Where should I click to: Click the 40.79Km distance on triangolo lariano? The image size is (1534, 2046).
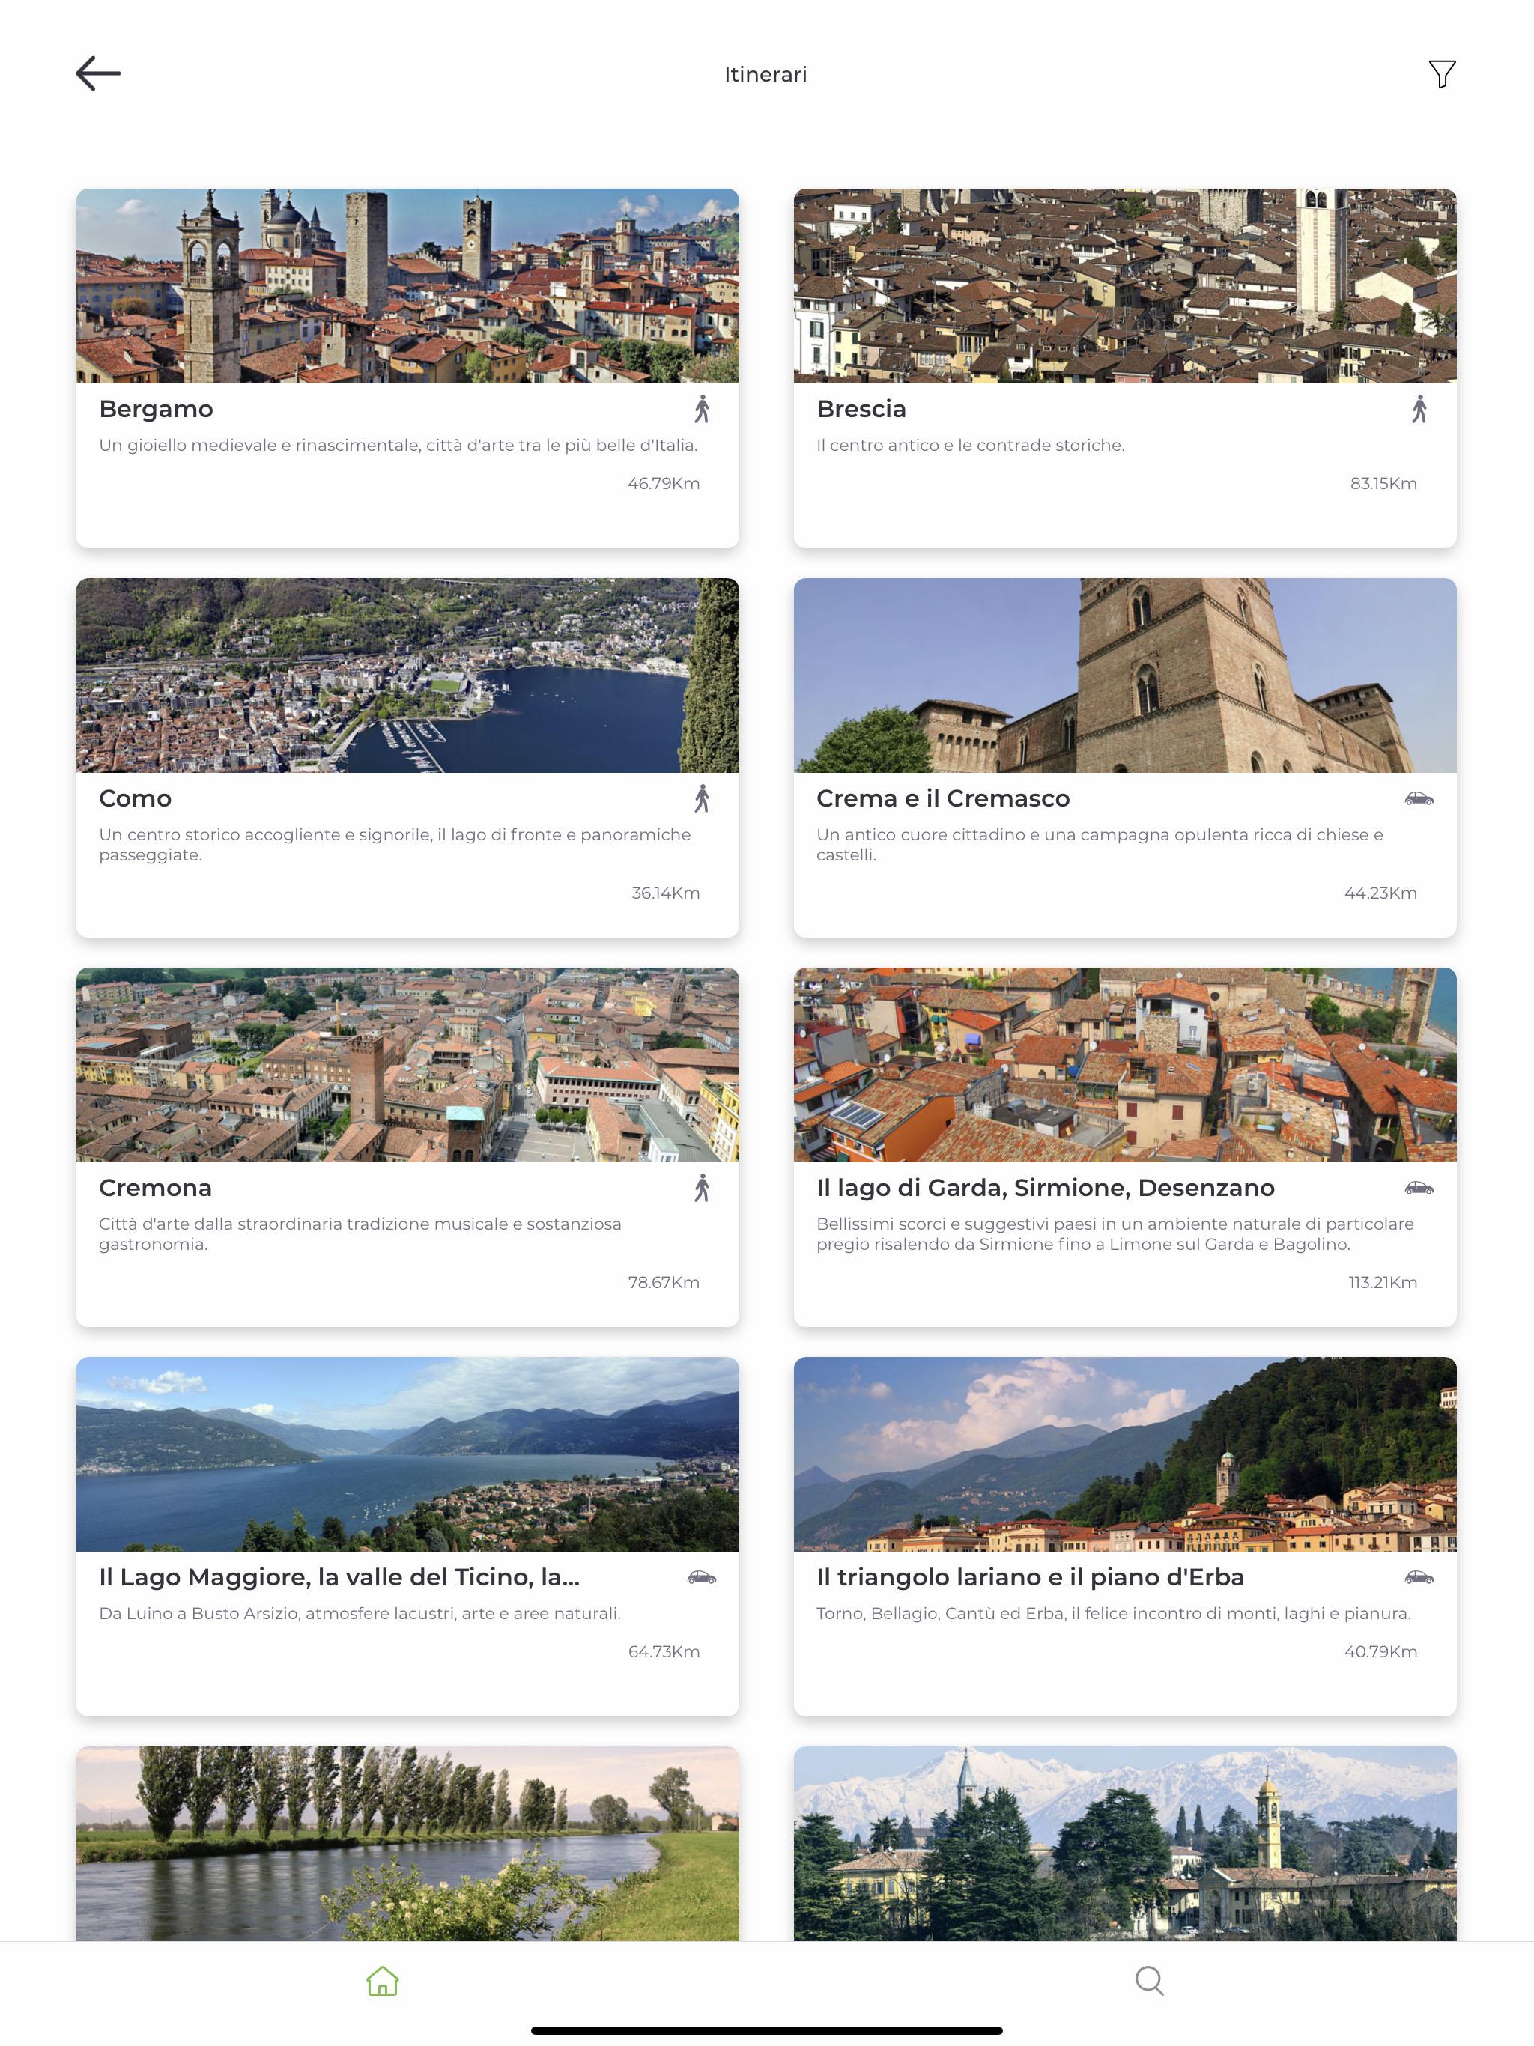point(1380,1651)
